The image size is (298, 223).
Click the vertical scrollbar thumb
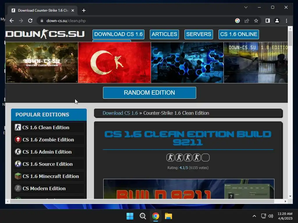(290, 39)
